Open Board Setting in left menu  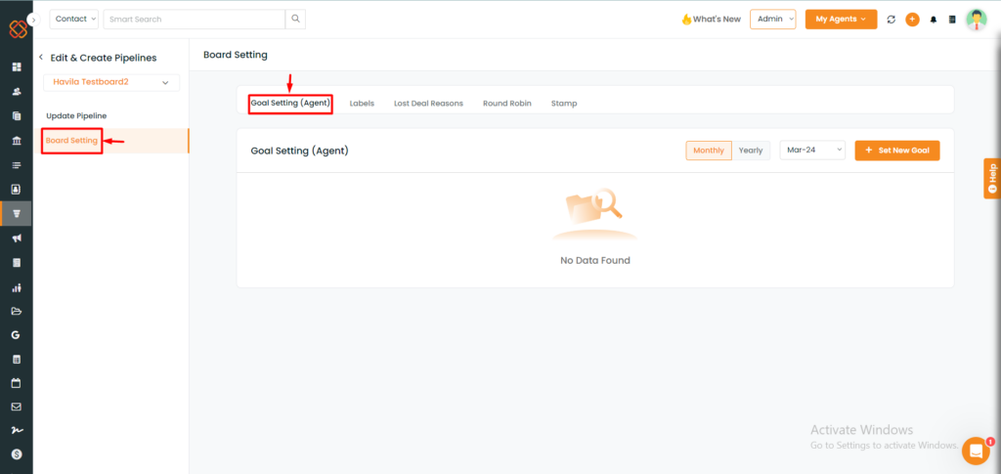71,141
